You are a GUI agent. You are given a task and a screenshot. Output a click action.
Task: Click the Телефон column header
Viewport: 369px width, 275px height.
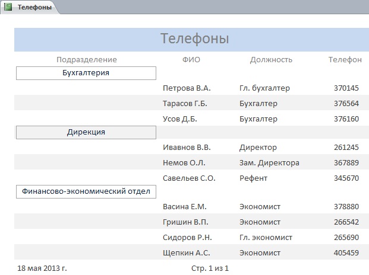point(345,60)
